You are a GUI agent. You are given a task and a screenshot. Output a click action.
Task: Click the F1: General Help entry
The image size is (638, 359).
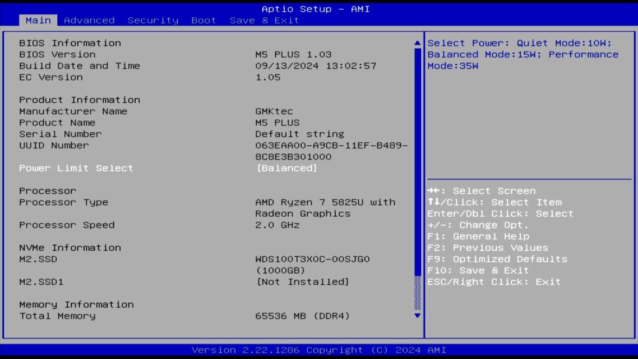click(478, 236)
